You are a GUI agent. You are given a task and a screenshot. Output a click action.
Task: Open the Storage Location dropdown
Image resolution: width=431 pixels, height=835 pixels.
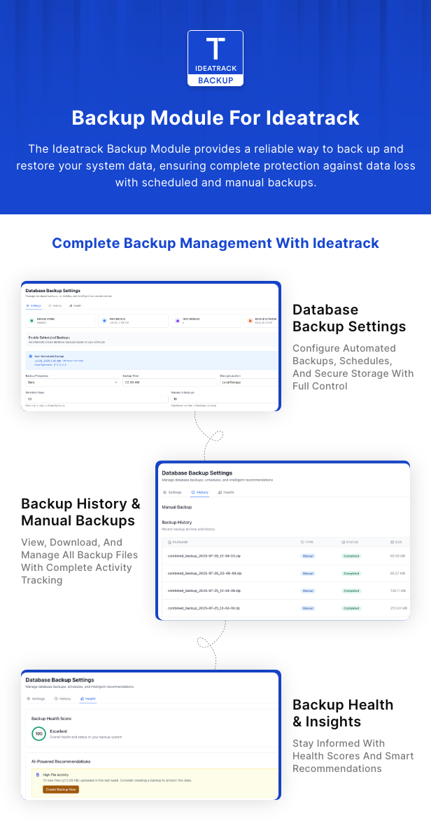coord(248,382)
